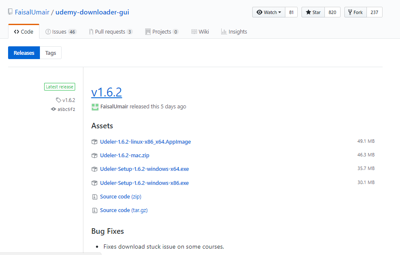Image resolution: width=400 pixels, height=255 pixels.
Task: Click the stargazers count 820
Action: coord(332,12)
